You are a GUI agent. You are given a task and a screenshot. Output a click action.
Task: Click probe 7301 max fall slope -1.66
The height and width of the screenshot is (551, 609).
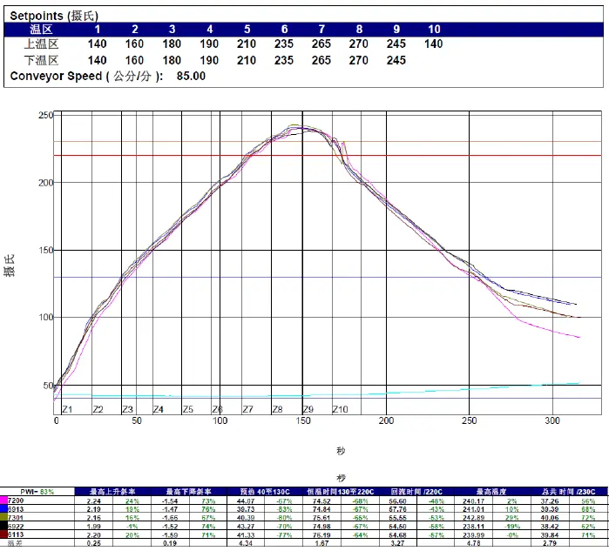(170, 518)
